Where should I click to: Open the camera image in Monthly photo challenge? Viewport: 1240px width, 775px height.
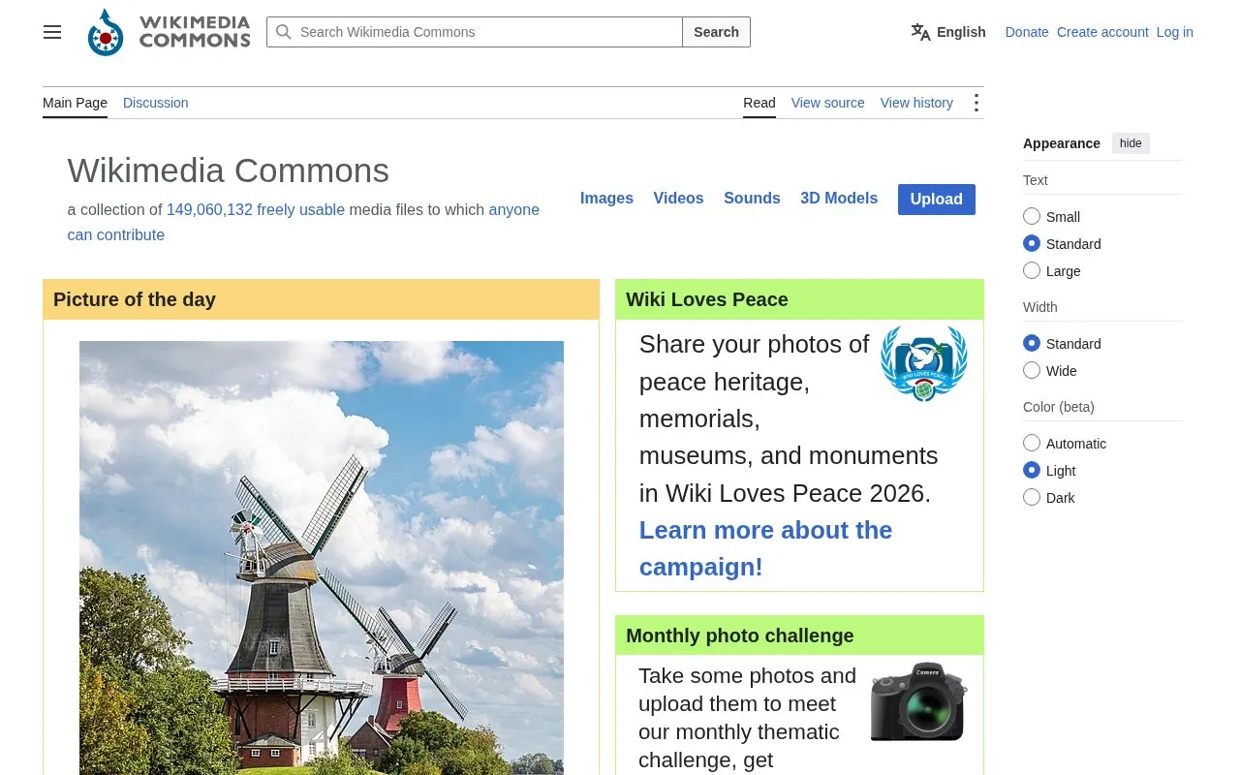[x=918, y=702]
